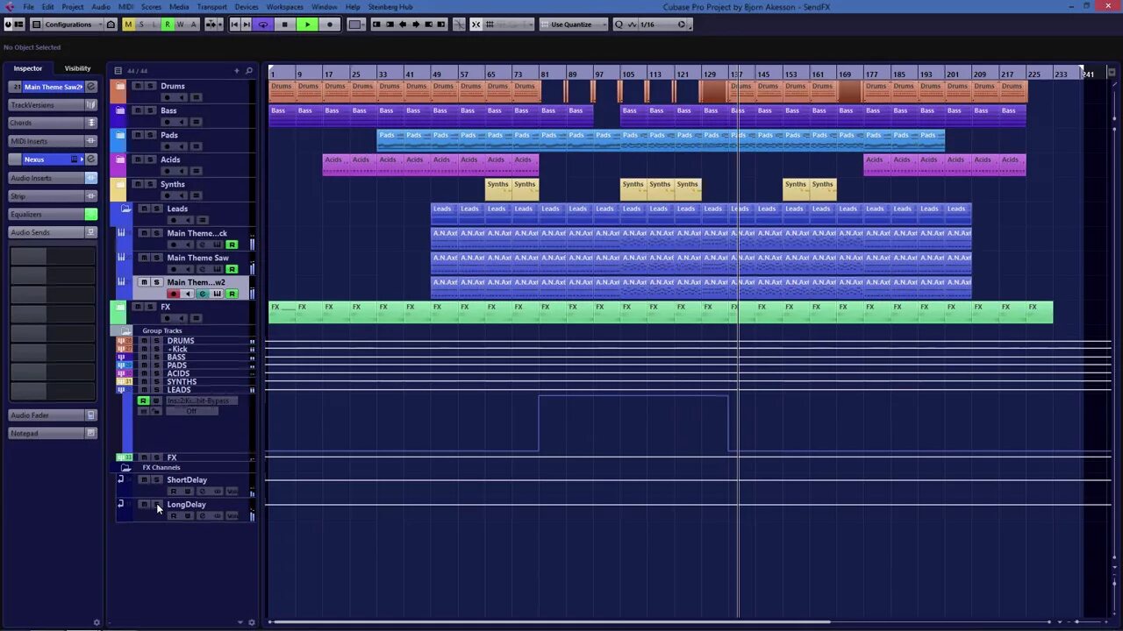Toggle Read automation on Main Theme Saw track
Image resolution: width=1123 pixels, height=631 pixels.
(x=232, y=269)
